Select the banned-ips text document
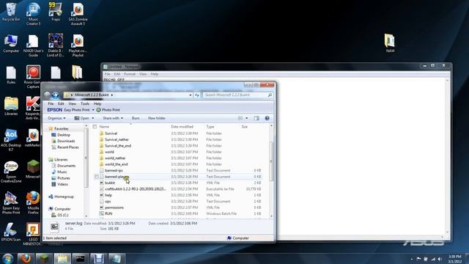The width and height of the screenshot is (469, 264). [x=114, y=171]
